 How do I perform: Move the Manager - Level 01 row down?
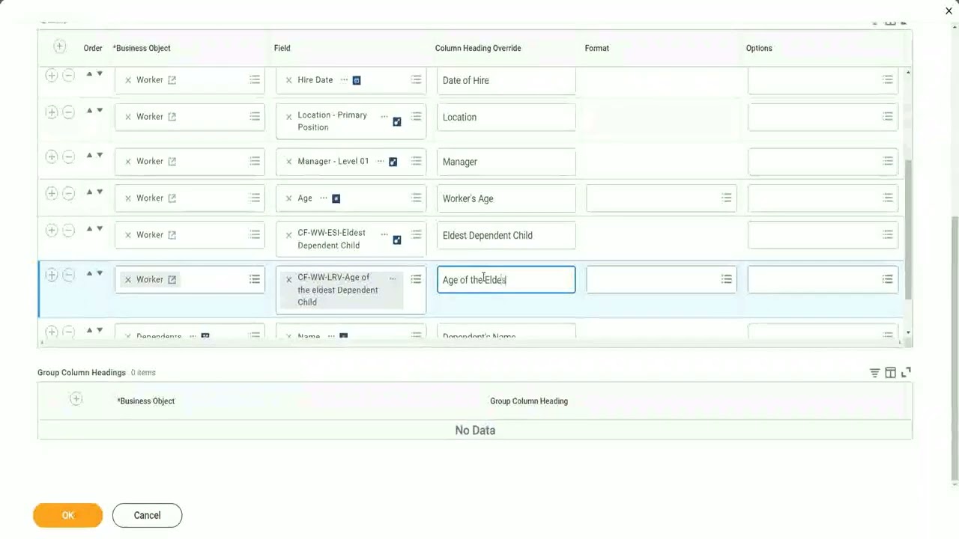click(100, 155)
